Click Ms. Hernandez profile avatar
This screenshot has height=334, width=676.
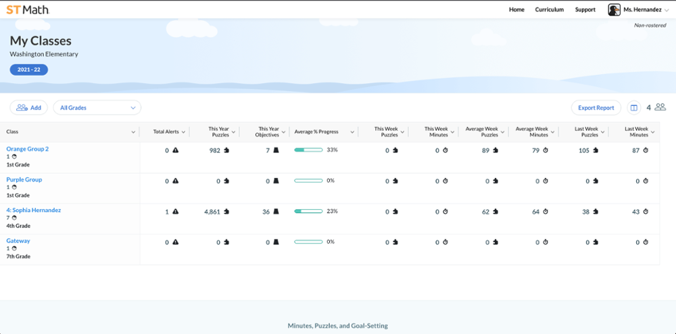(x=614, y=9)
